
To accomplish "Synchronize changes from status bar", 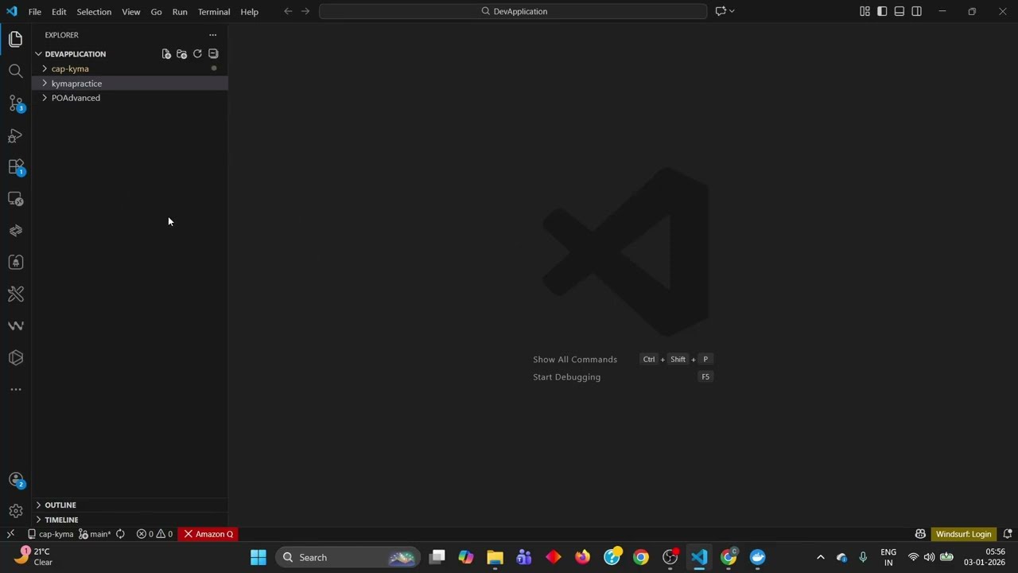I will point(120,534).
